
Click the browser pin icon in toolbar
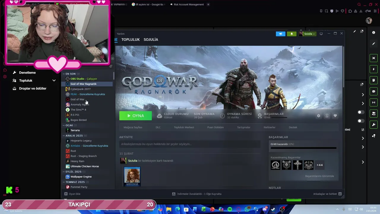(x=321, y=11)
